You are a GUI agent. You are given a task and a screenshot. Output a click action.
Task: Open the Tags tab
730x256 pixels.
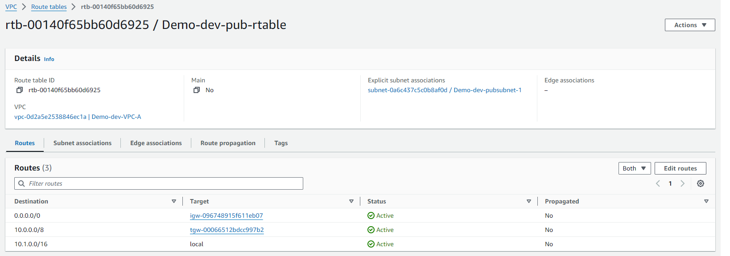281,143
